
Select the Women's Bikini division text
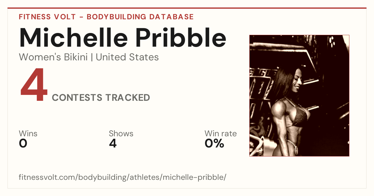tap(53, 57)
